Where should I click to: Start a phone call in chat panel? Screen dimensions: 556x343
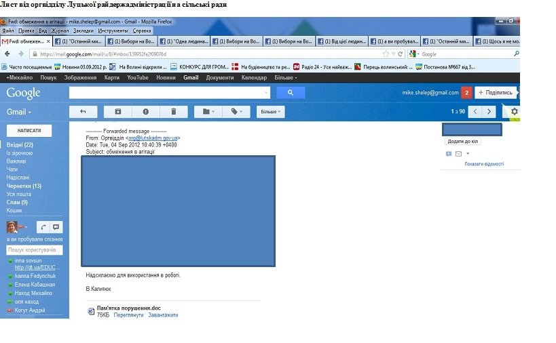tap(43, 228)
